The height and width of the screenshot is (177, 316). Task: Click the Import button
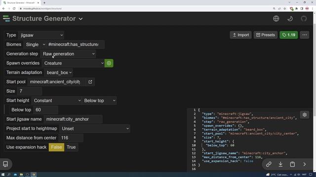click(x=240, y=35)
